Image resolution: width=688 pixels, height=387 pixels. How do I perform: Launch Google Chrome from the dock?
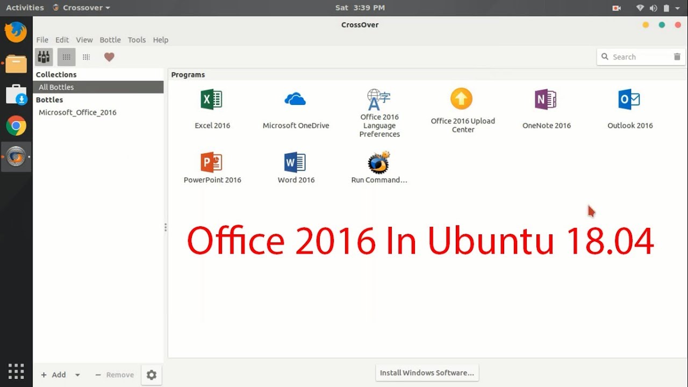coord(16,126)
